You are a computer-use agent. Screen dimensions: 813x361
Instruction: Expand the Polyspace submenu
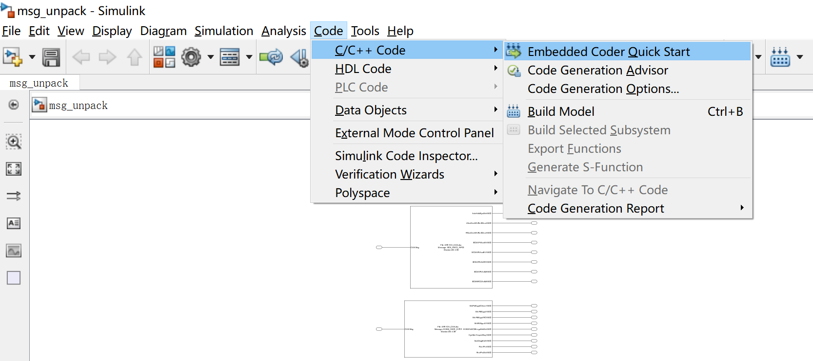tap(407, 193)
